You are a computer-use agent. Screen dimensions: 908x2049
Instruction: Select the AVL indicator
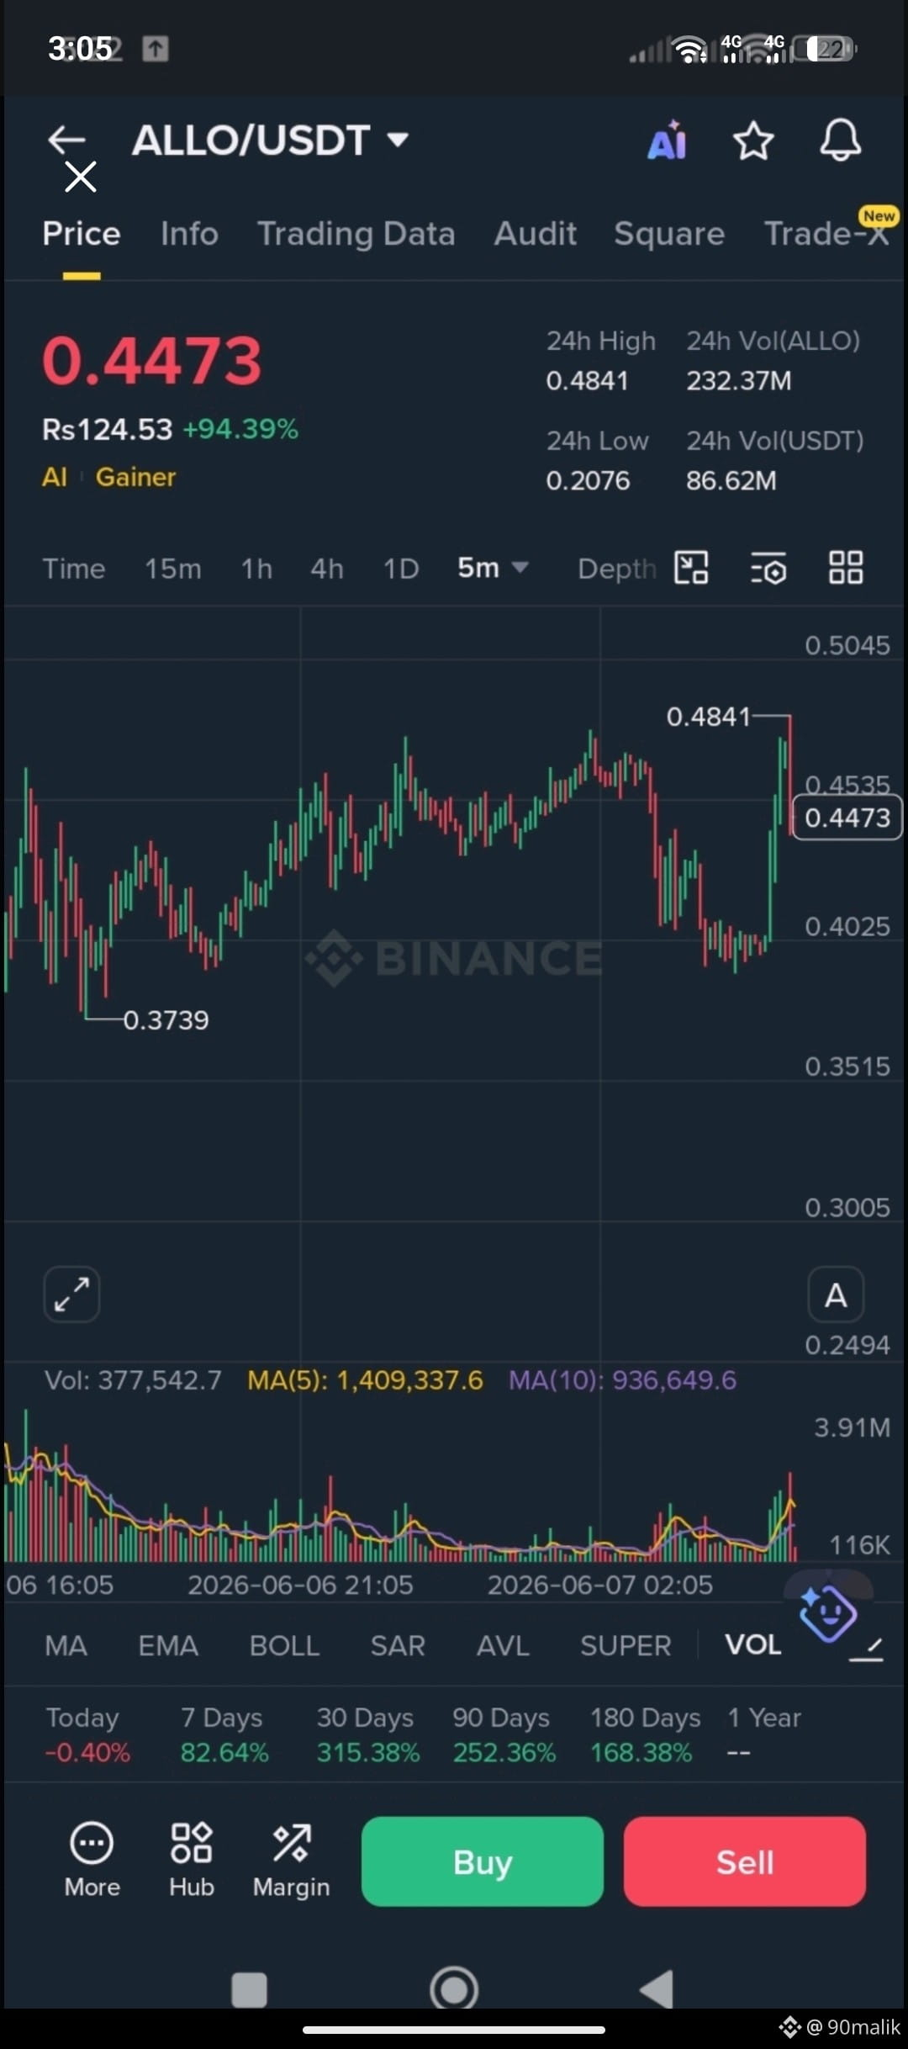pyautogui.click(x=503, y=1645)
